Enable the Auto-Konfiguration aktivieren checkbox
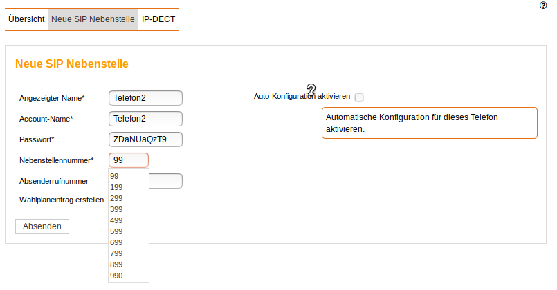Viewport: 557px width, 290px height. coord(359,97)
